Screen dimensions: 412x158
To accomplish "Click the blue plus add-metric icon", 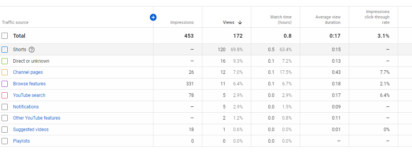I will pos(153,17).
